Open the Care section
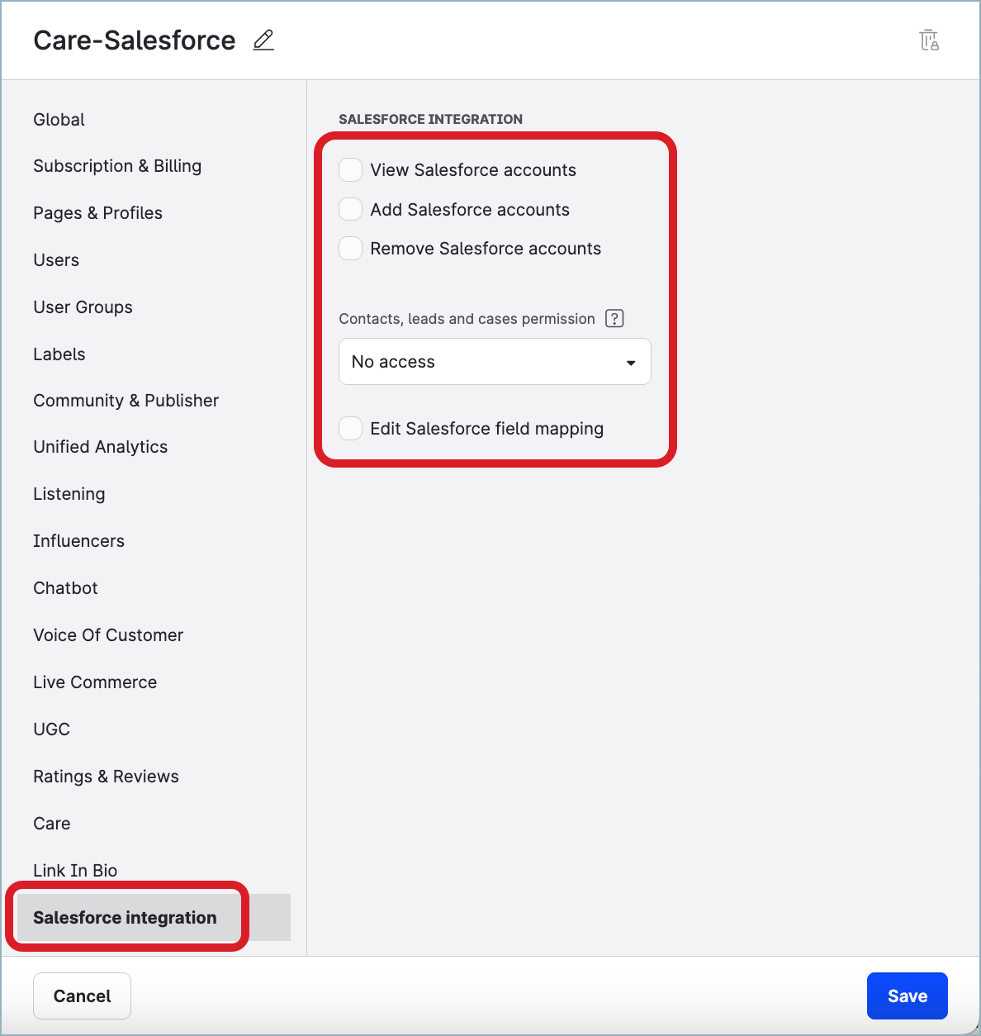Screen dimensions: 981x1036 (x=52, y=823)
